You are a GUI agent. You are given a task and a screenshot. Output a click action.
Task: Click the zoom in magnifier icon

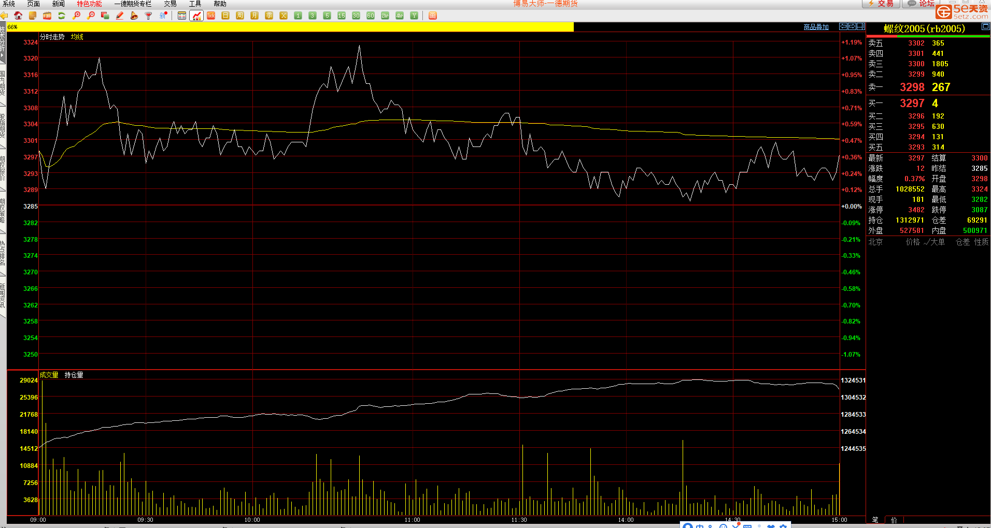click(x=76, y=16)
